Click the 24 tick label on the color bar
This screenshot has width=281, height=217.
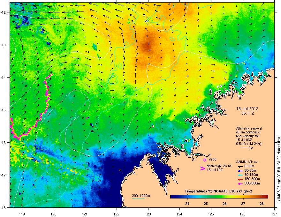[x=187, y=204]
